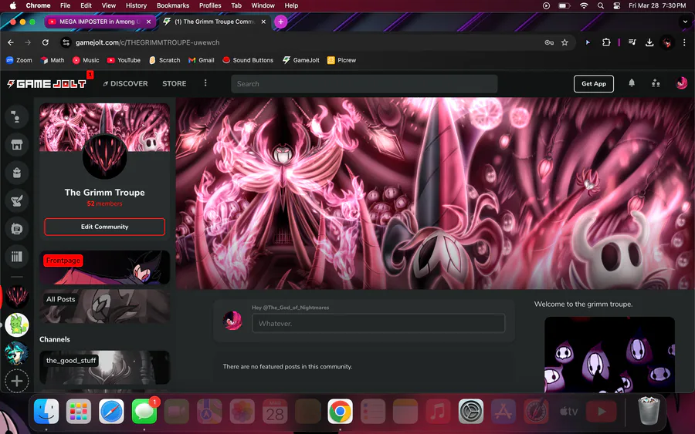Image resolution: width=695 pixels, height=434 pixels.
Task: Select the Grimm Troupe community sidebar avatar
Action: coord(17,297)
